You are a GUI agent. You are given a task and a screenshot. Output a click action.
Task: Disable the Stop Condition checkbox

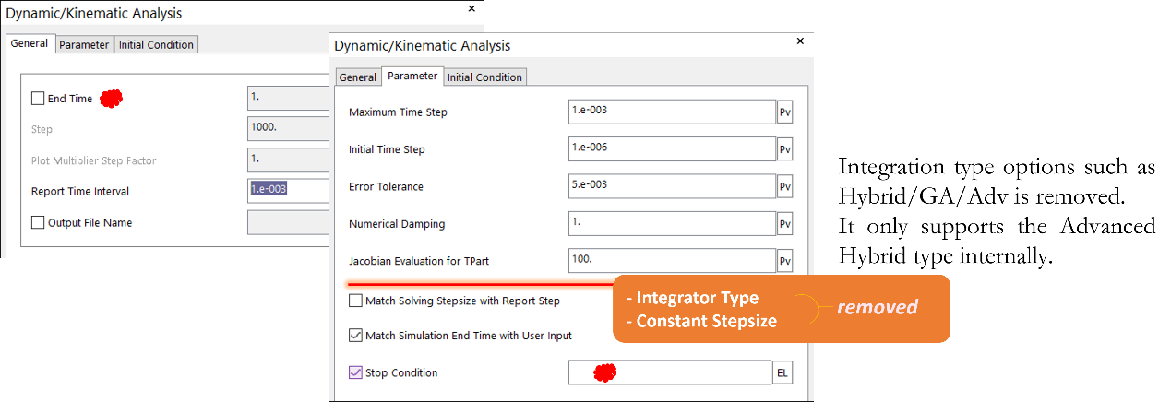pyautogui.click(x=355, y=373)
